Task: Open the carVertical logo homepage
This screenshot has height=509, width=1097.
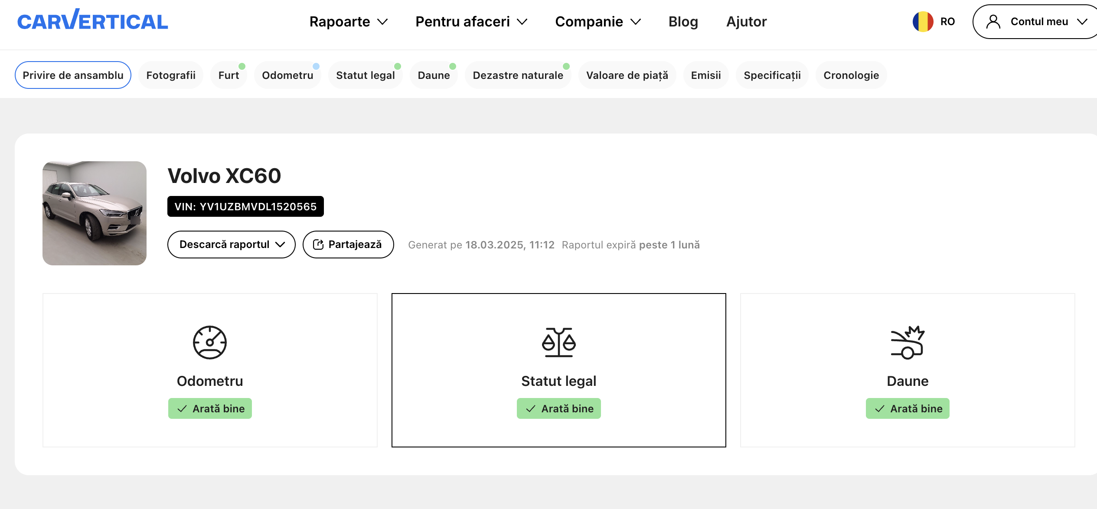Action: (92, 20)
